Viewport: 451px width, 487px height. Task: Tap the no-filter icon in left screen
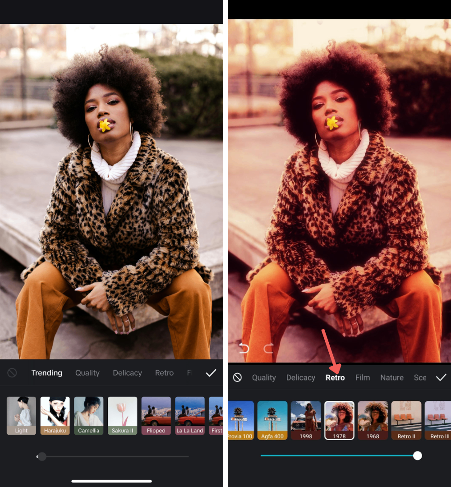pyautogui.click(x=12, y=373)
